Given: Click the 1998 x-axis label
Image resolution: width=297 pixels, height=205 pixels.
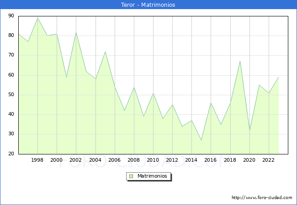Looking at the screenshot, I should 37,160.
